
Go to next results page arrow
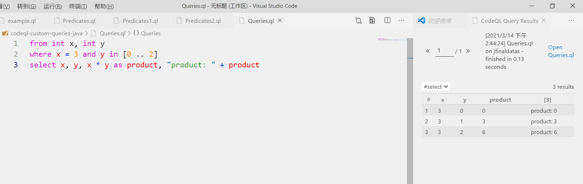click(468, 51)
